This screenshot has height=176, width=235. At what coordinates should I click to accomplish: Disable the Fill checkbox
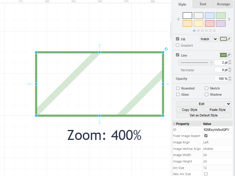(x=178, y=39)
